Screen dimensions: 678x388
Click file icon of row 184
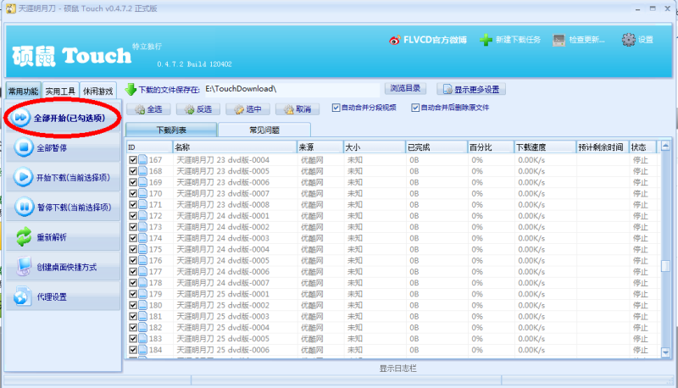142,350
